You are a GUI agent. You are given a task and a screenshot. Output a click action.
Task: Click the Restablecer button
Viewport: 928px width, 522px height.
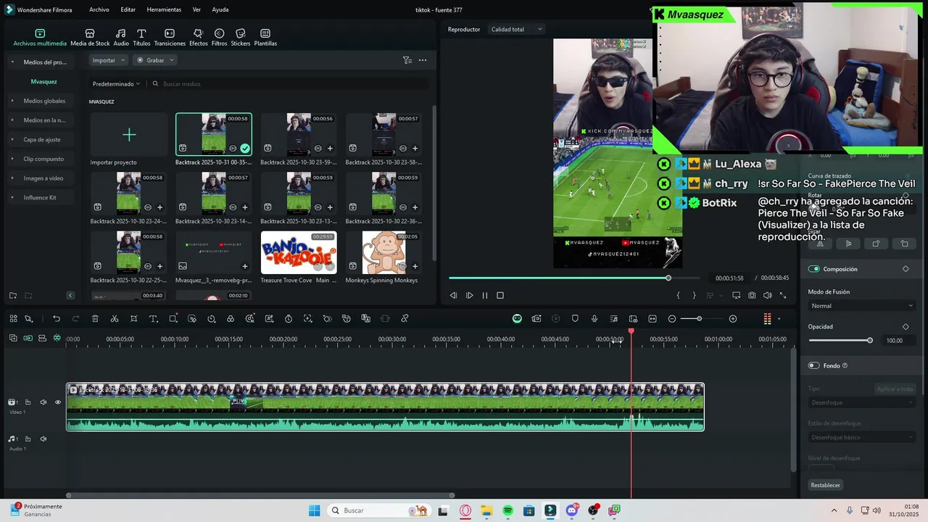click(x=826, y=485)
